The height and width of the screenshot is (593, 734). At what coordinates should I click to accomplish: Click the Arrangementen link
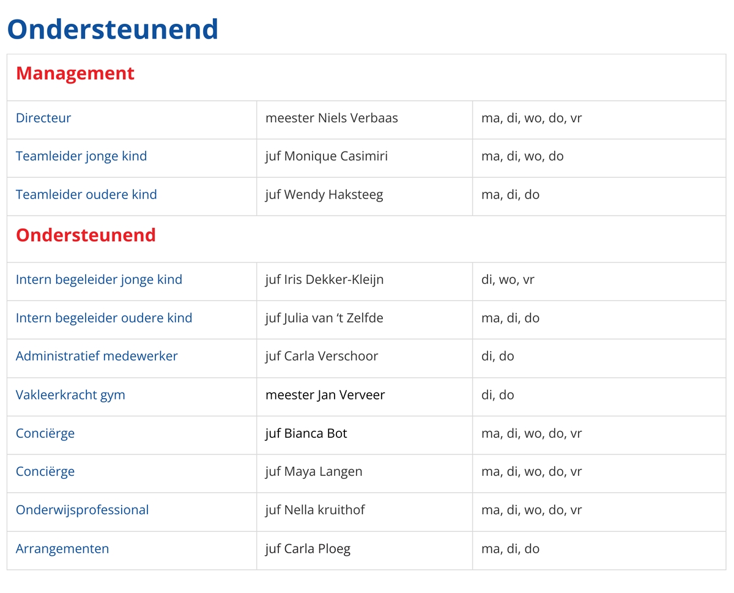(x=62, y=548)
